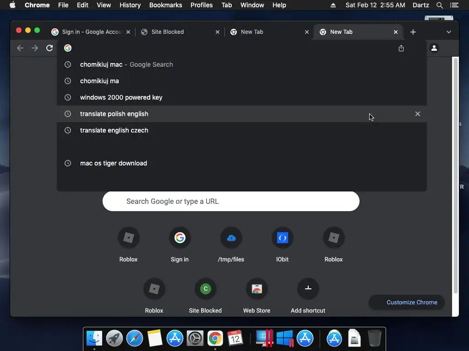Select 'chomikiuj mac' Google Search suggestion

click(242, 64)
